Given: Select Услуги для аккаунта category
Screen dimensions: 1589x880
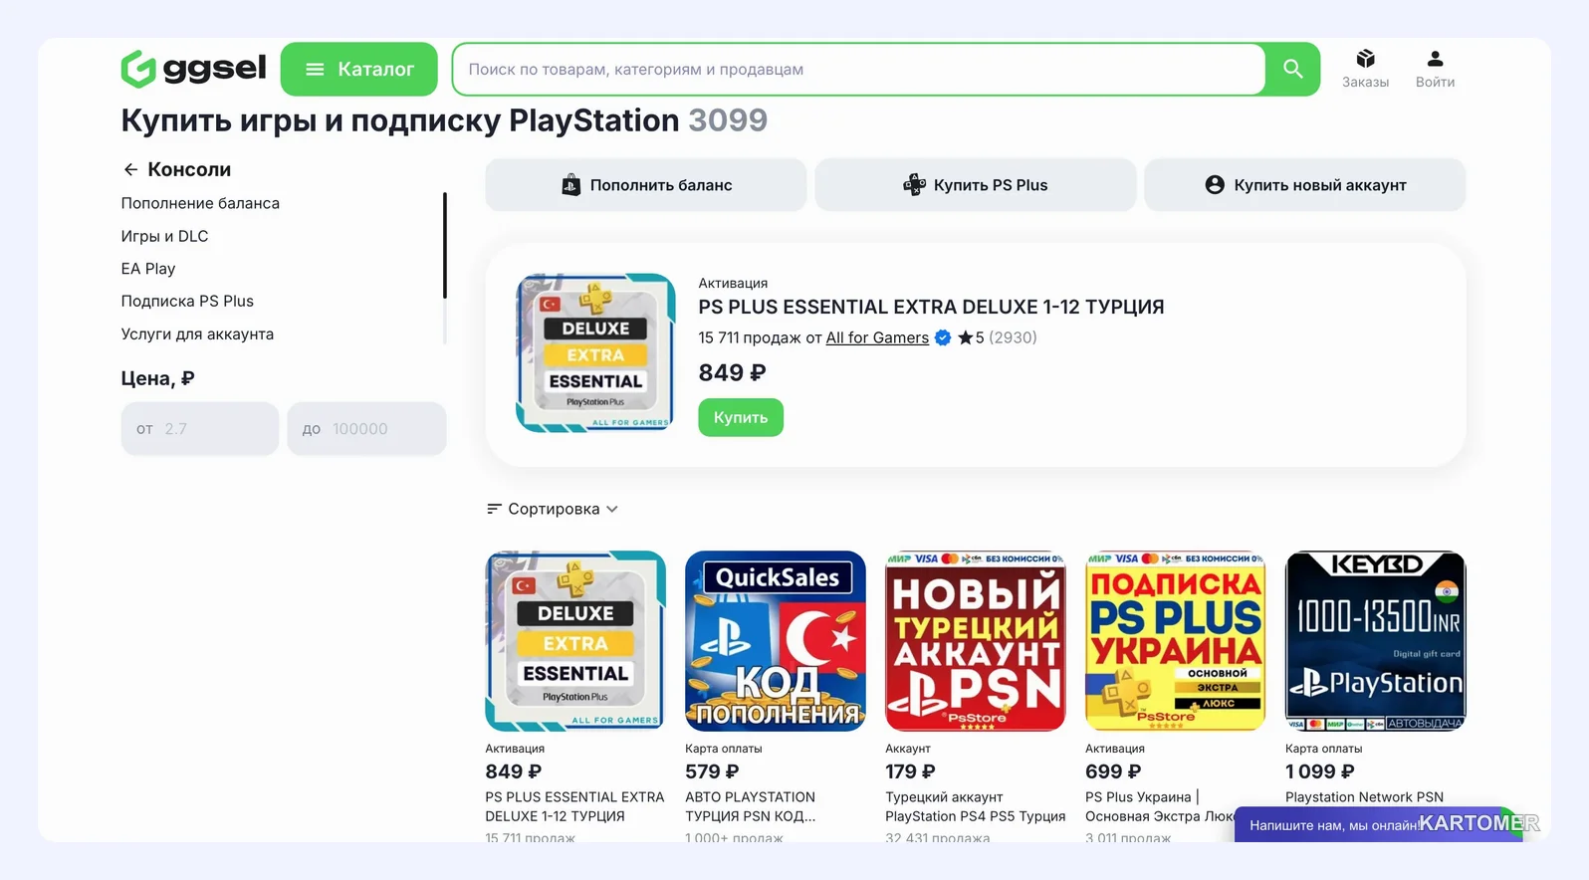Looking at the screenshot, I should [x=197, y=334].
